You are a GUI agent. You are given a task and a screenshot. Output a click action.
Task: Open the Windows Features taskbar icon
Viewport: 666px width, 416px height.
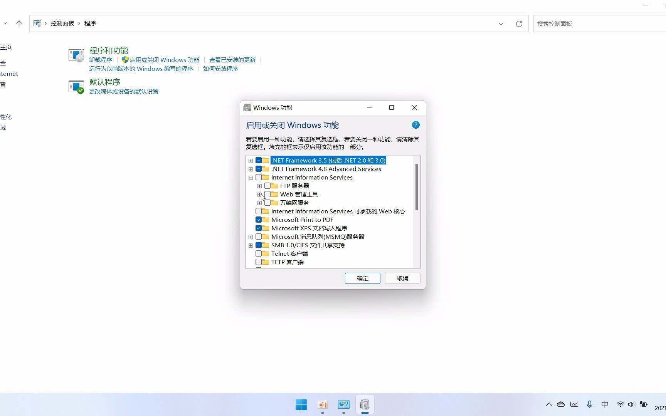click(365, 404)
